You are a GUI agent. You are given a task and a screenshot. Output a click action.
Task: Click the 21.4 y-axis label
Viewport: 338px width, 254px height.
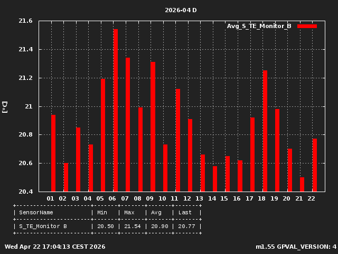coord(25,49)
